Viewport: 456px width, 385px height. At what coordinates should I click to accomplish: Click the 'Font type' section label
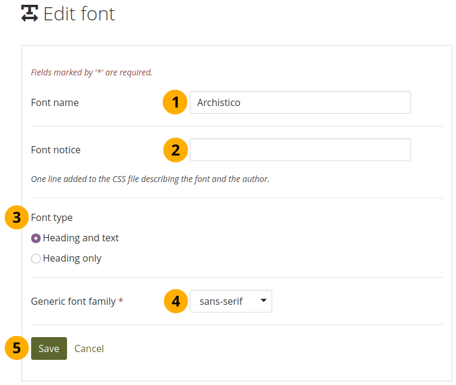(51, 218)
